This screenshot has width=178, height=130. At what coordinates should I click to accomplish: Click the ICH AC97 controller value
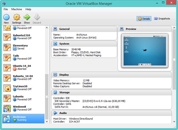pos(74,122)
